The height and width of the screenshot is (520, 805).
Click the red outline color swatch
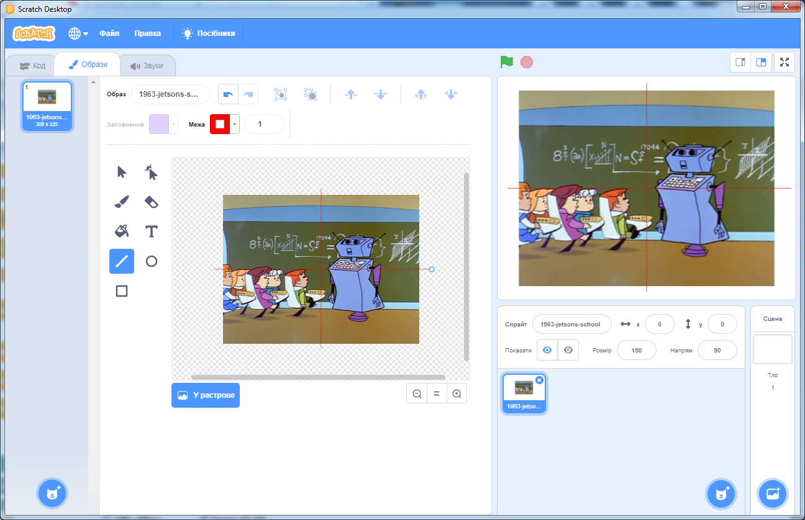(220, 124)
